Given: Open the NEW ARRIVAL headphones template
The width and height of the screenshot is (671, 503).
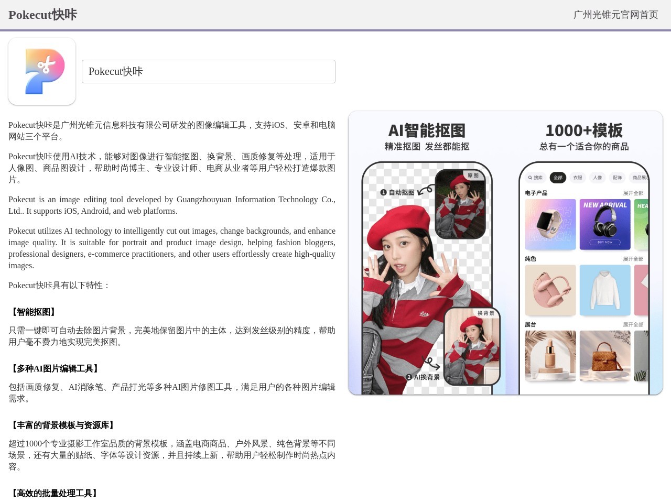Looking at the screenshot, I should pos(605,224).
